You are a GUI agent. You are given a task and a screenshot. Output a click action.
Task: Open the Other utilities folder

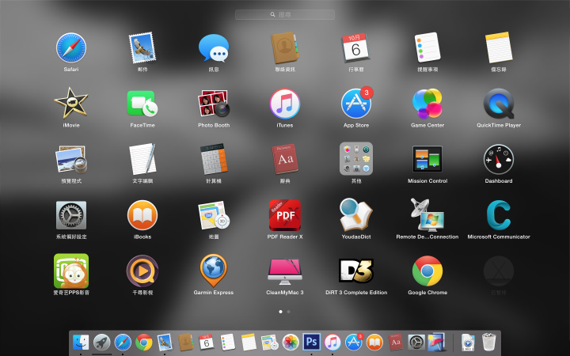[356, 159]
